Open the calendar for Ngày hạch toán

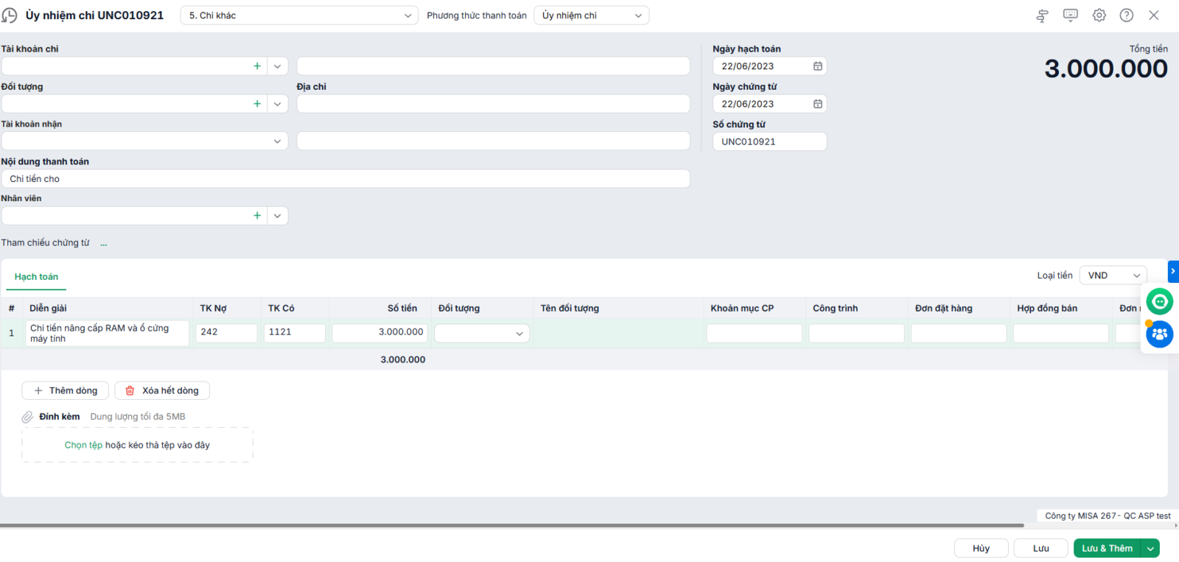click(x=818, y=66)
